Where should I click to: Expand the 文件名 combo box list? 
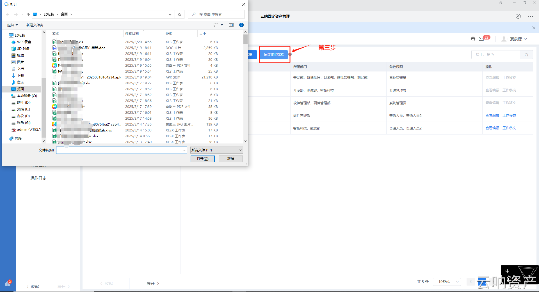point(184,150)
